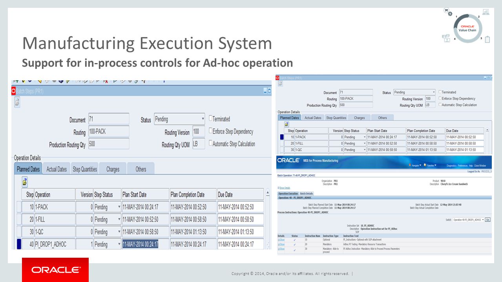Click the red Oracle icon in the right Batch Steps title bar
Image resolution: width=502 pixels, height=282 pixels.
point(277,78)
